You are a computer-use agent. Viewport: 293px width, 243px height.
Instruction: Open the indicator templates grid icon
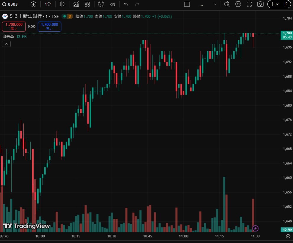click(87, 4)
